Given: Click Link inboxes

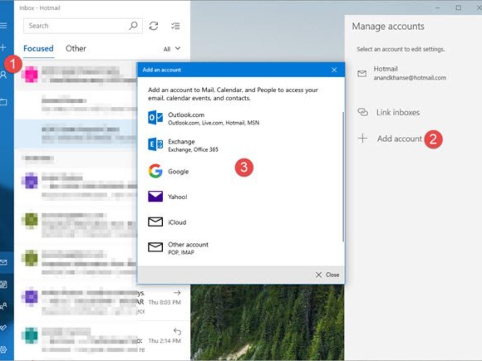Looking at the screenshot, I should coord(389,112).
